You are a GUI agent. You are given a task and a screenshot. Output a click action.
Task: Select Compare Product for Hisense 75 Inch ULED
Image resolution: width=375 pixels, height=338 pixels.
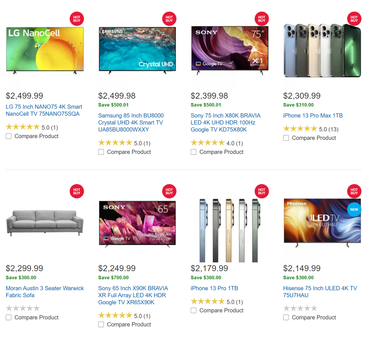click(x=286, y=317)
